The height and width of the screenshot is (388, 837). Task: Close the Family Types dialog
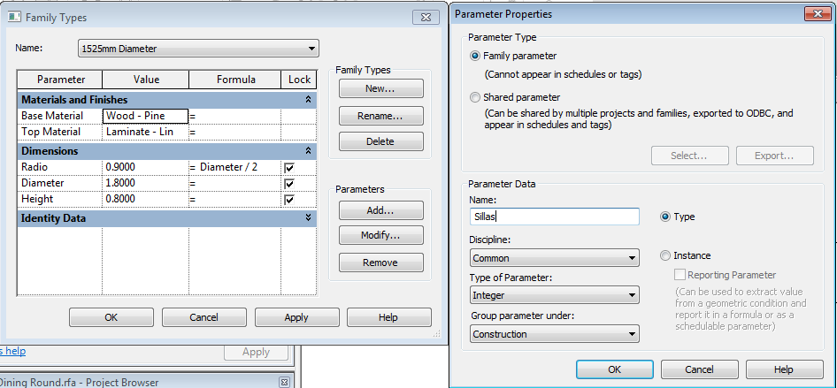click(423, 17)
